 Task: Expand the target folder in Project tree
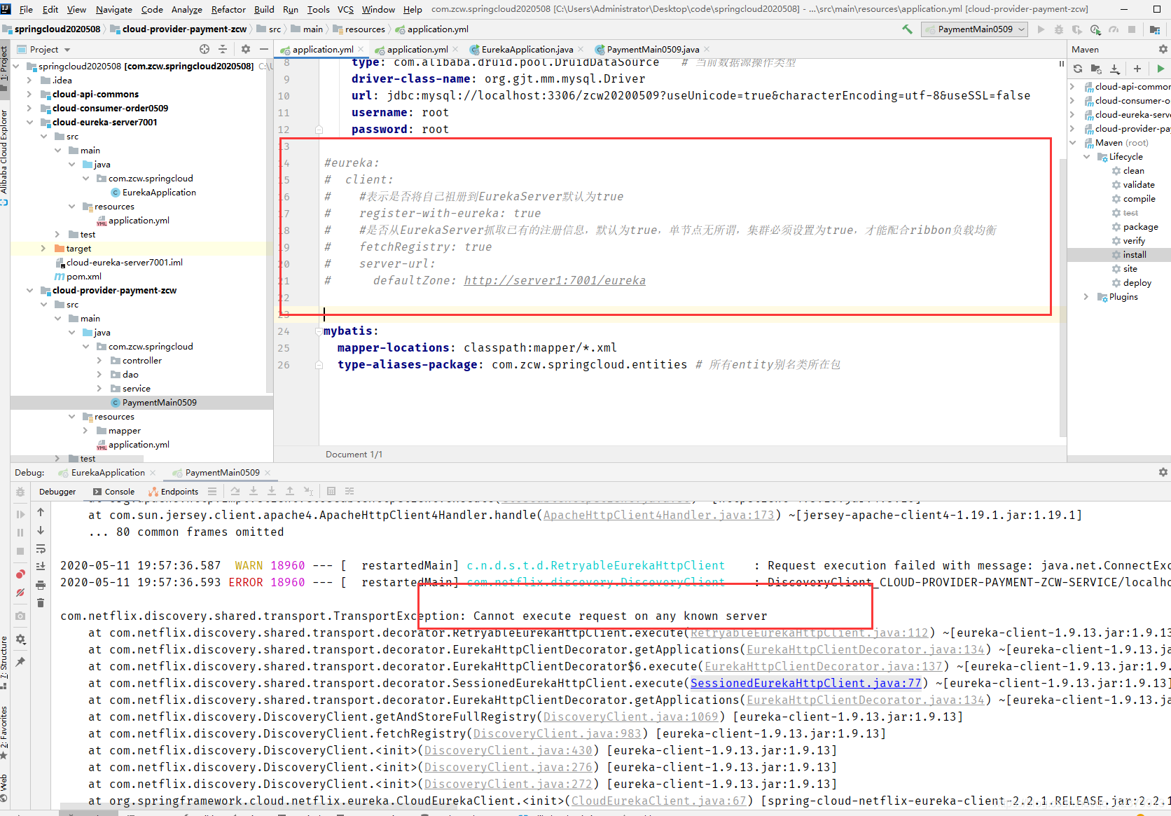(43, 248)
